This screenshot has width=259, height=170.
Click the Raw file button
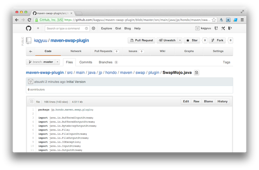pyautogui.click(x=196, y=101)
